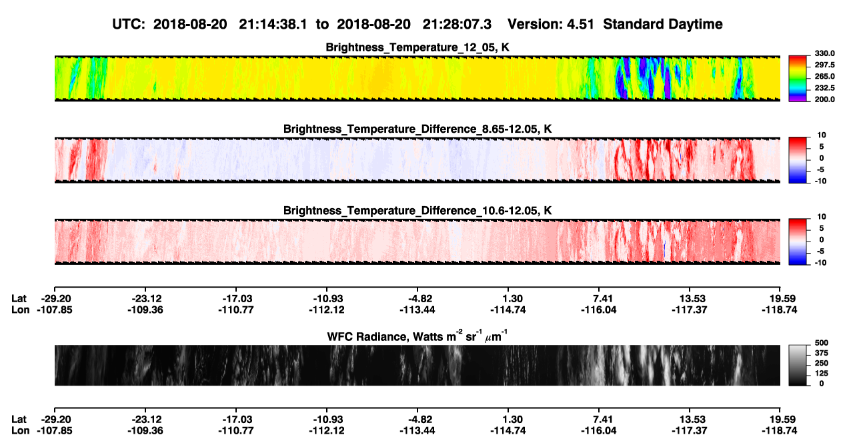The image size is (867, 445).
Task: Click upper axis longitude value -109.36
Action: point(146,310)
